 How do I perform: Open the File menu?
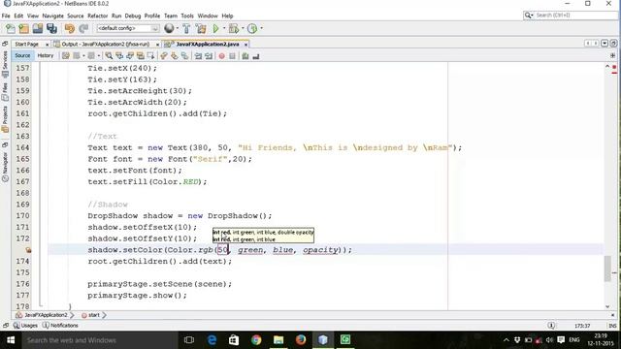tap(6, 16)
